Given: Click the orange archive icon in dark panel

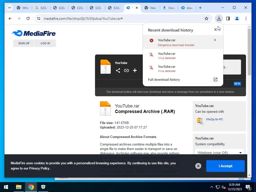Looking at the screenshot, I should (105, 67).
